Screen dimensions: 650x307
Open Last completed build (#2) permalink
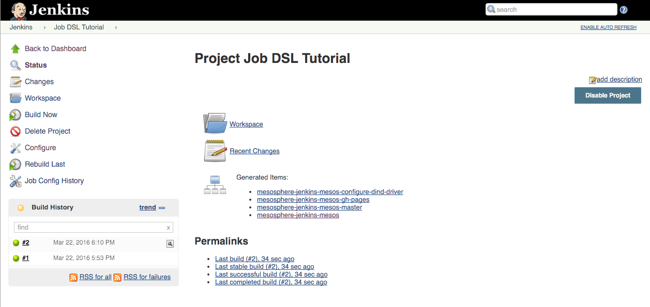click(271, 282)
